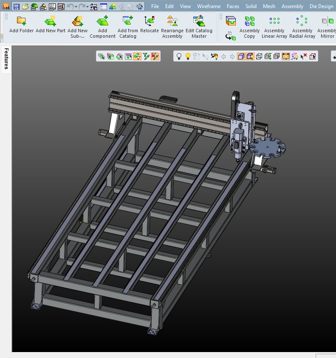
Task: Click the Open file folder icon
Action: click(x=25, y=7)
